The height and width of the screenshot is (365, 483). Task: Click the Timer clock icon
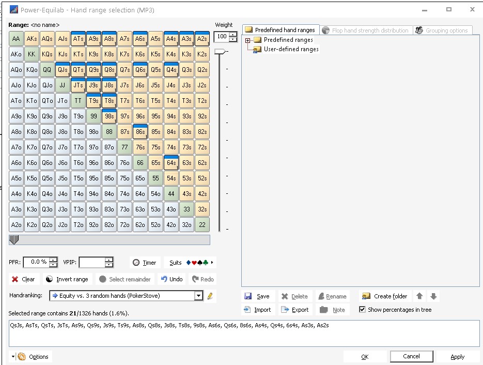[x=136, y=262]
